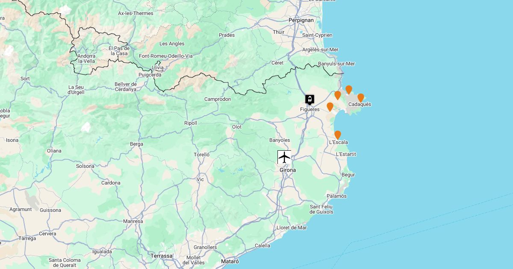This screenshot has height=269, width=513.
Task: Click the Cadaqués place label
Action: tap(360, 104)
